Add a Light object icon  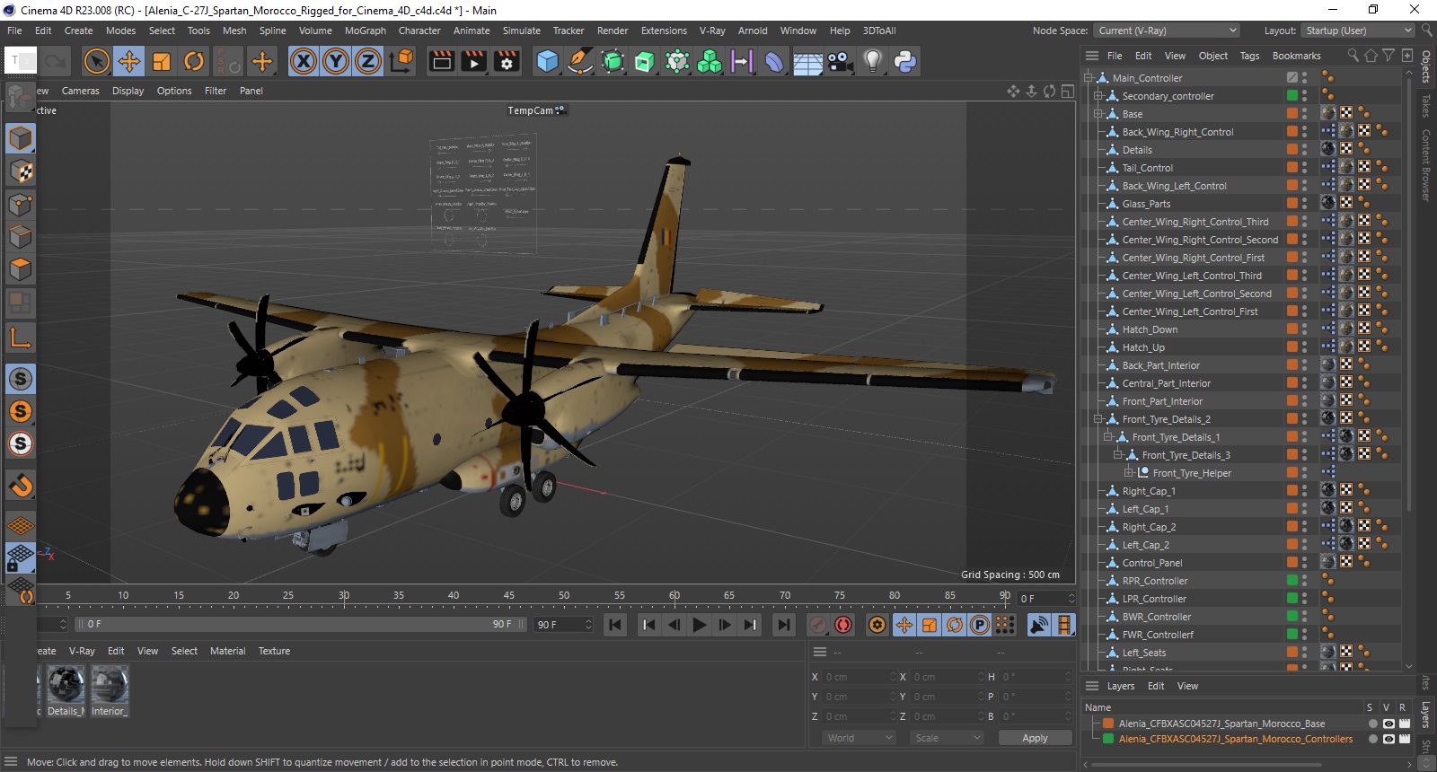tap(872, 61)
